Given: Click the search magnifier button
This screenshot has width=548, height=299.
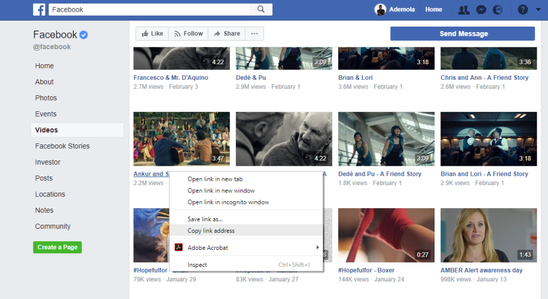Looking at the screenshot, I should pos(261,10).
